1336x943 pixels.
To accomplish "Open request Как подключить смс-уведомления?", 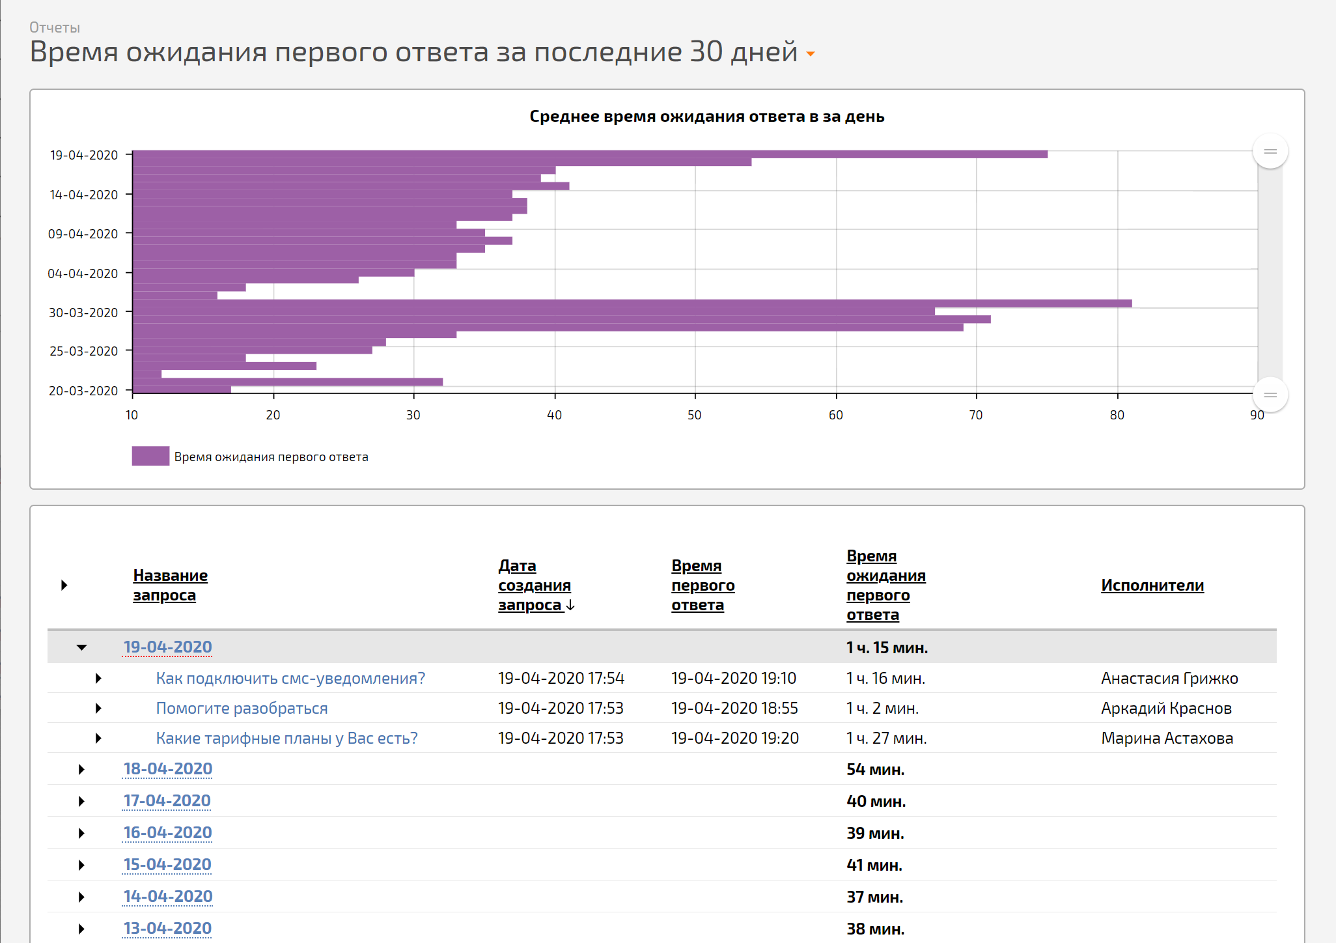I will 290,678.
